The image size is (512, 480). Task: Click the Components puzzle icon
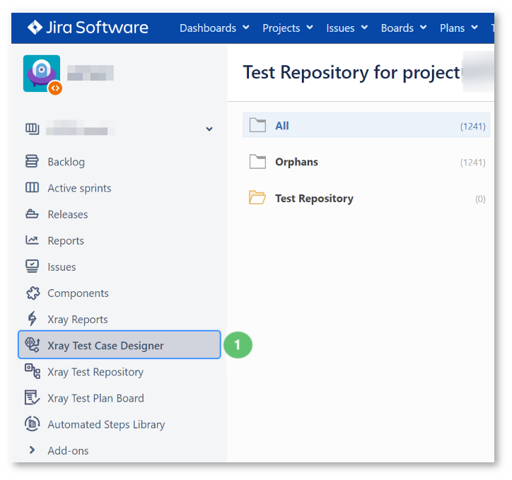(33, 293)
